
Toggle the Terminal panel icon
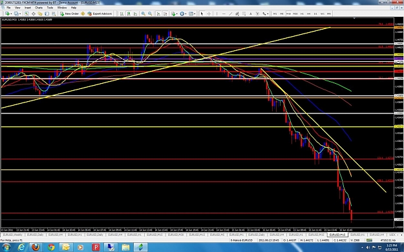[x=47, y=14]
